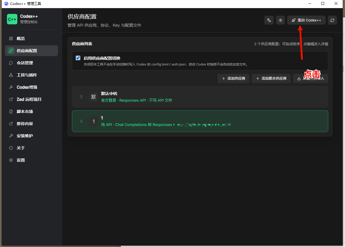Click the 从第三方导入 download button
Screen dimensions: 345x247
[310, 78]
